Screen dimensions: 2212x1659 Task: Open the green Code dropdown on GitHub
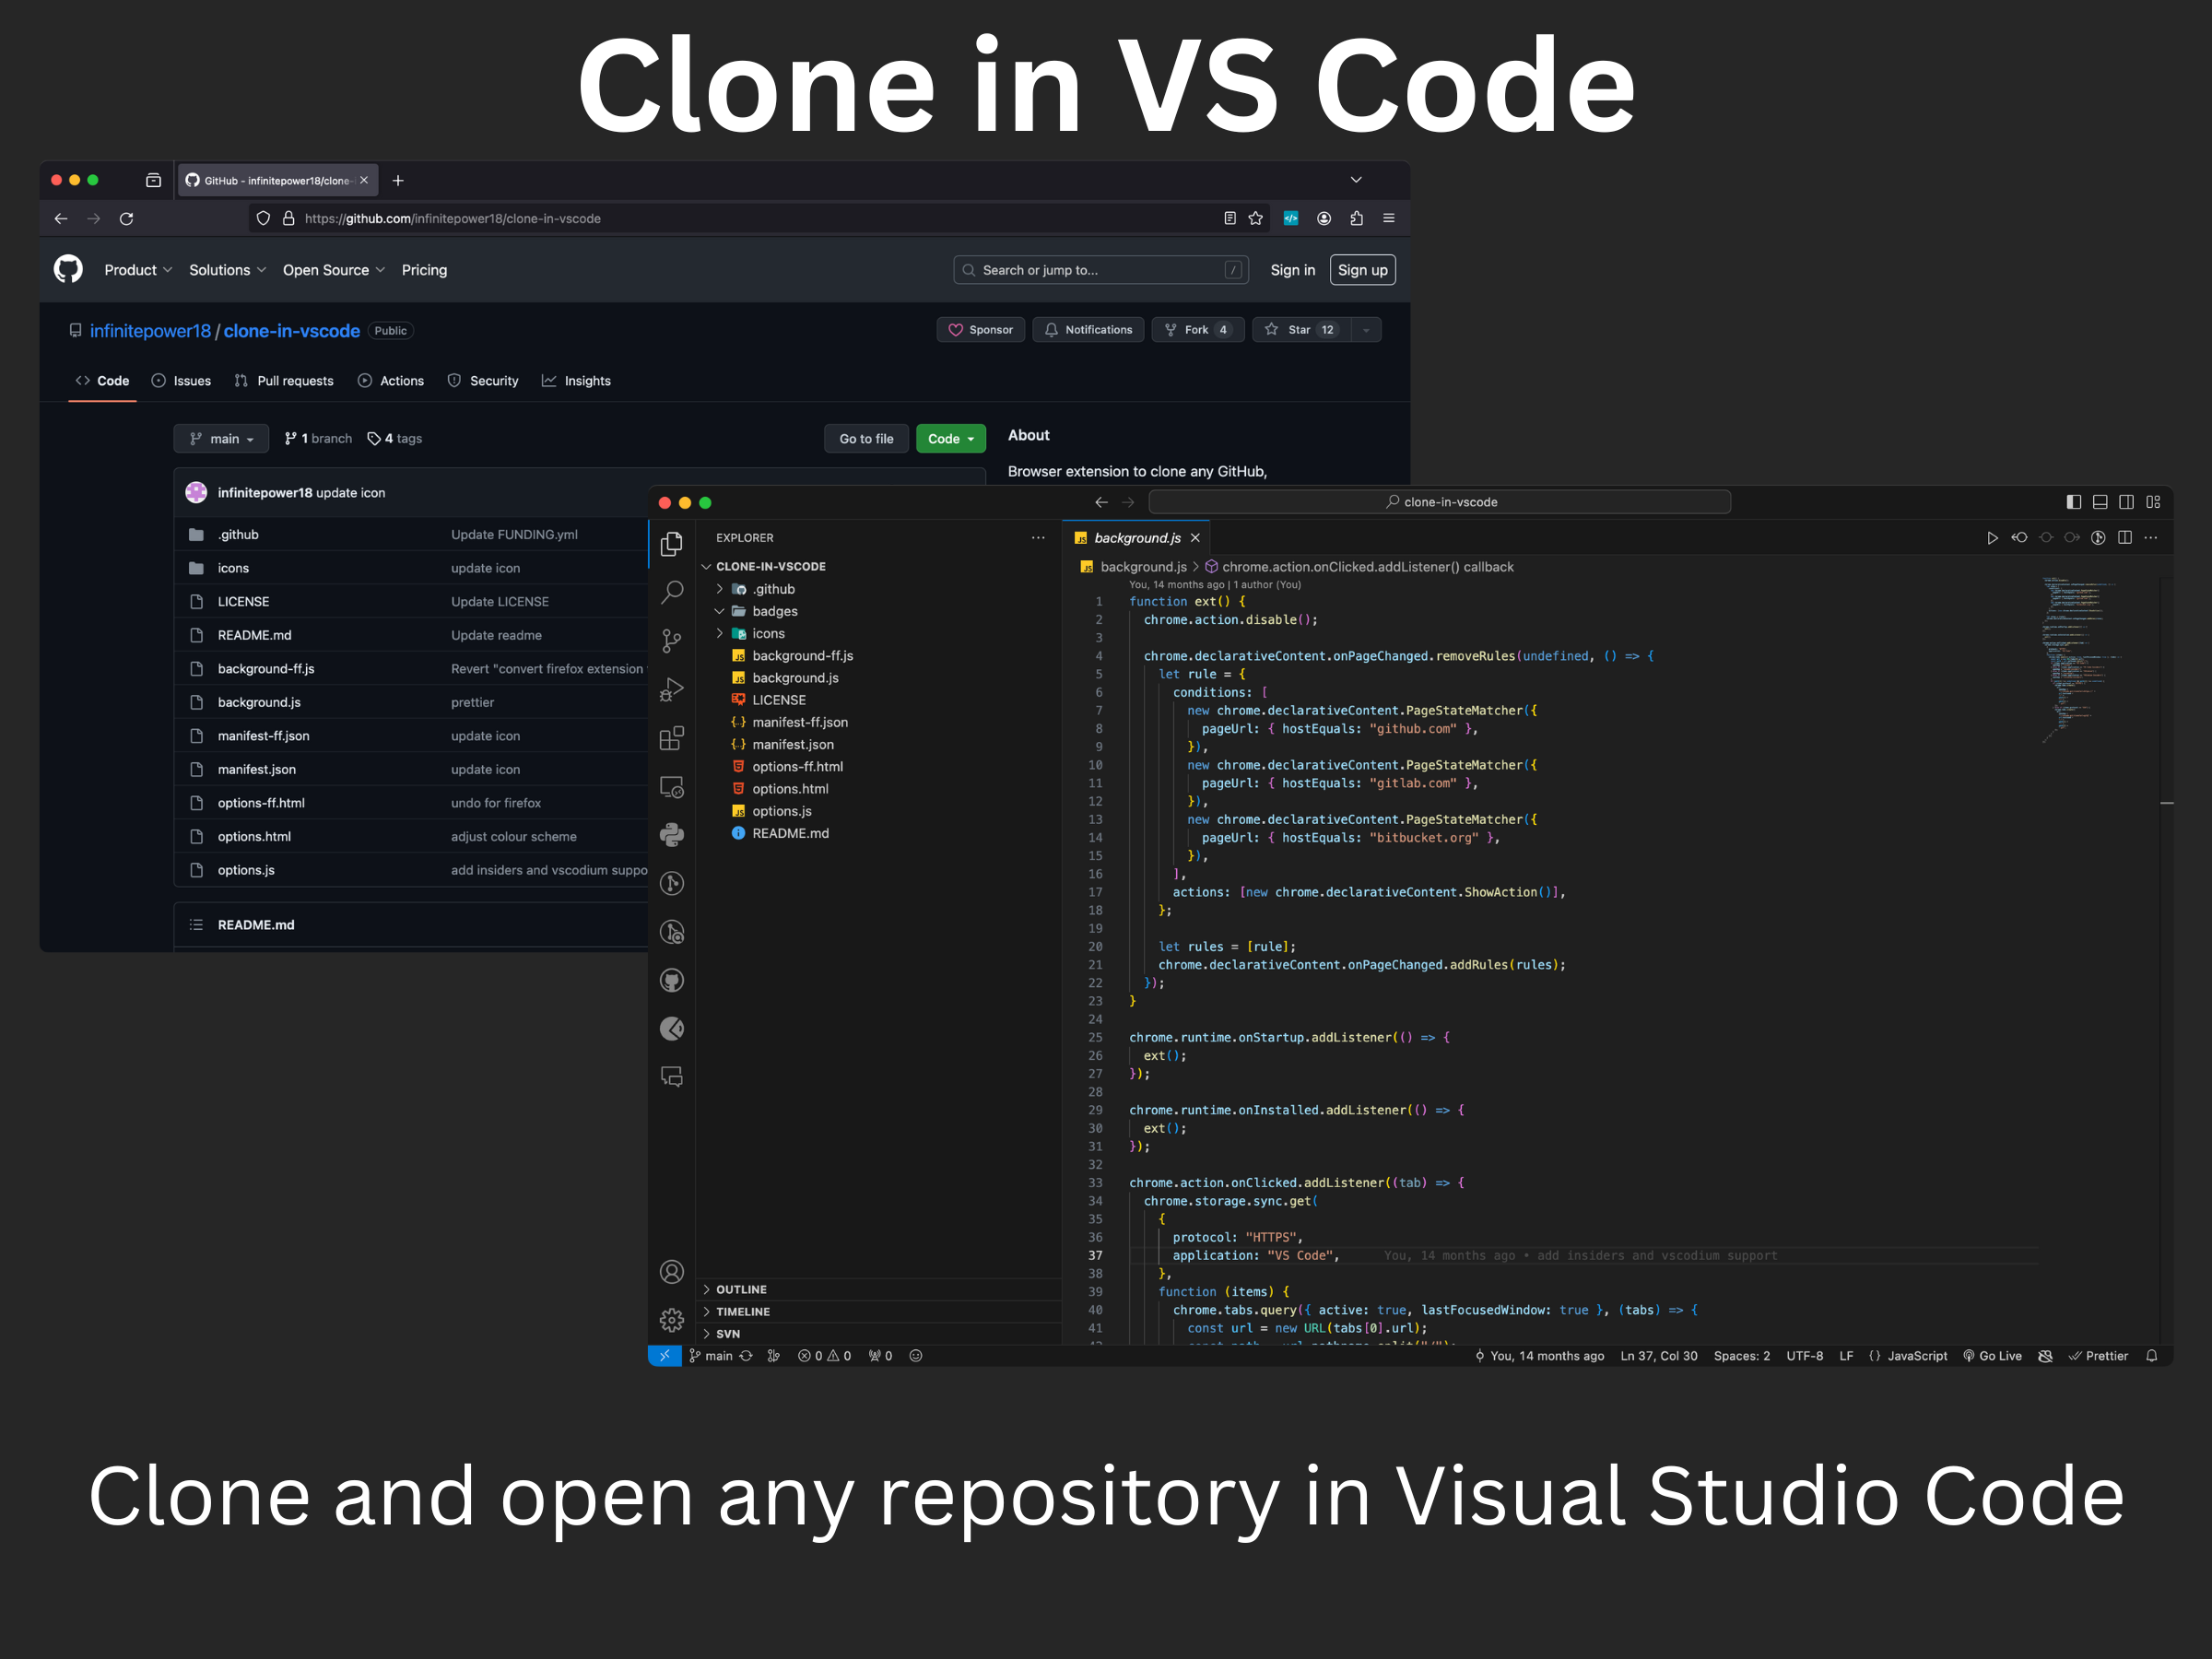coord(950,438)
